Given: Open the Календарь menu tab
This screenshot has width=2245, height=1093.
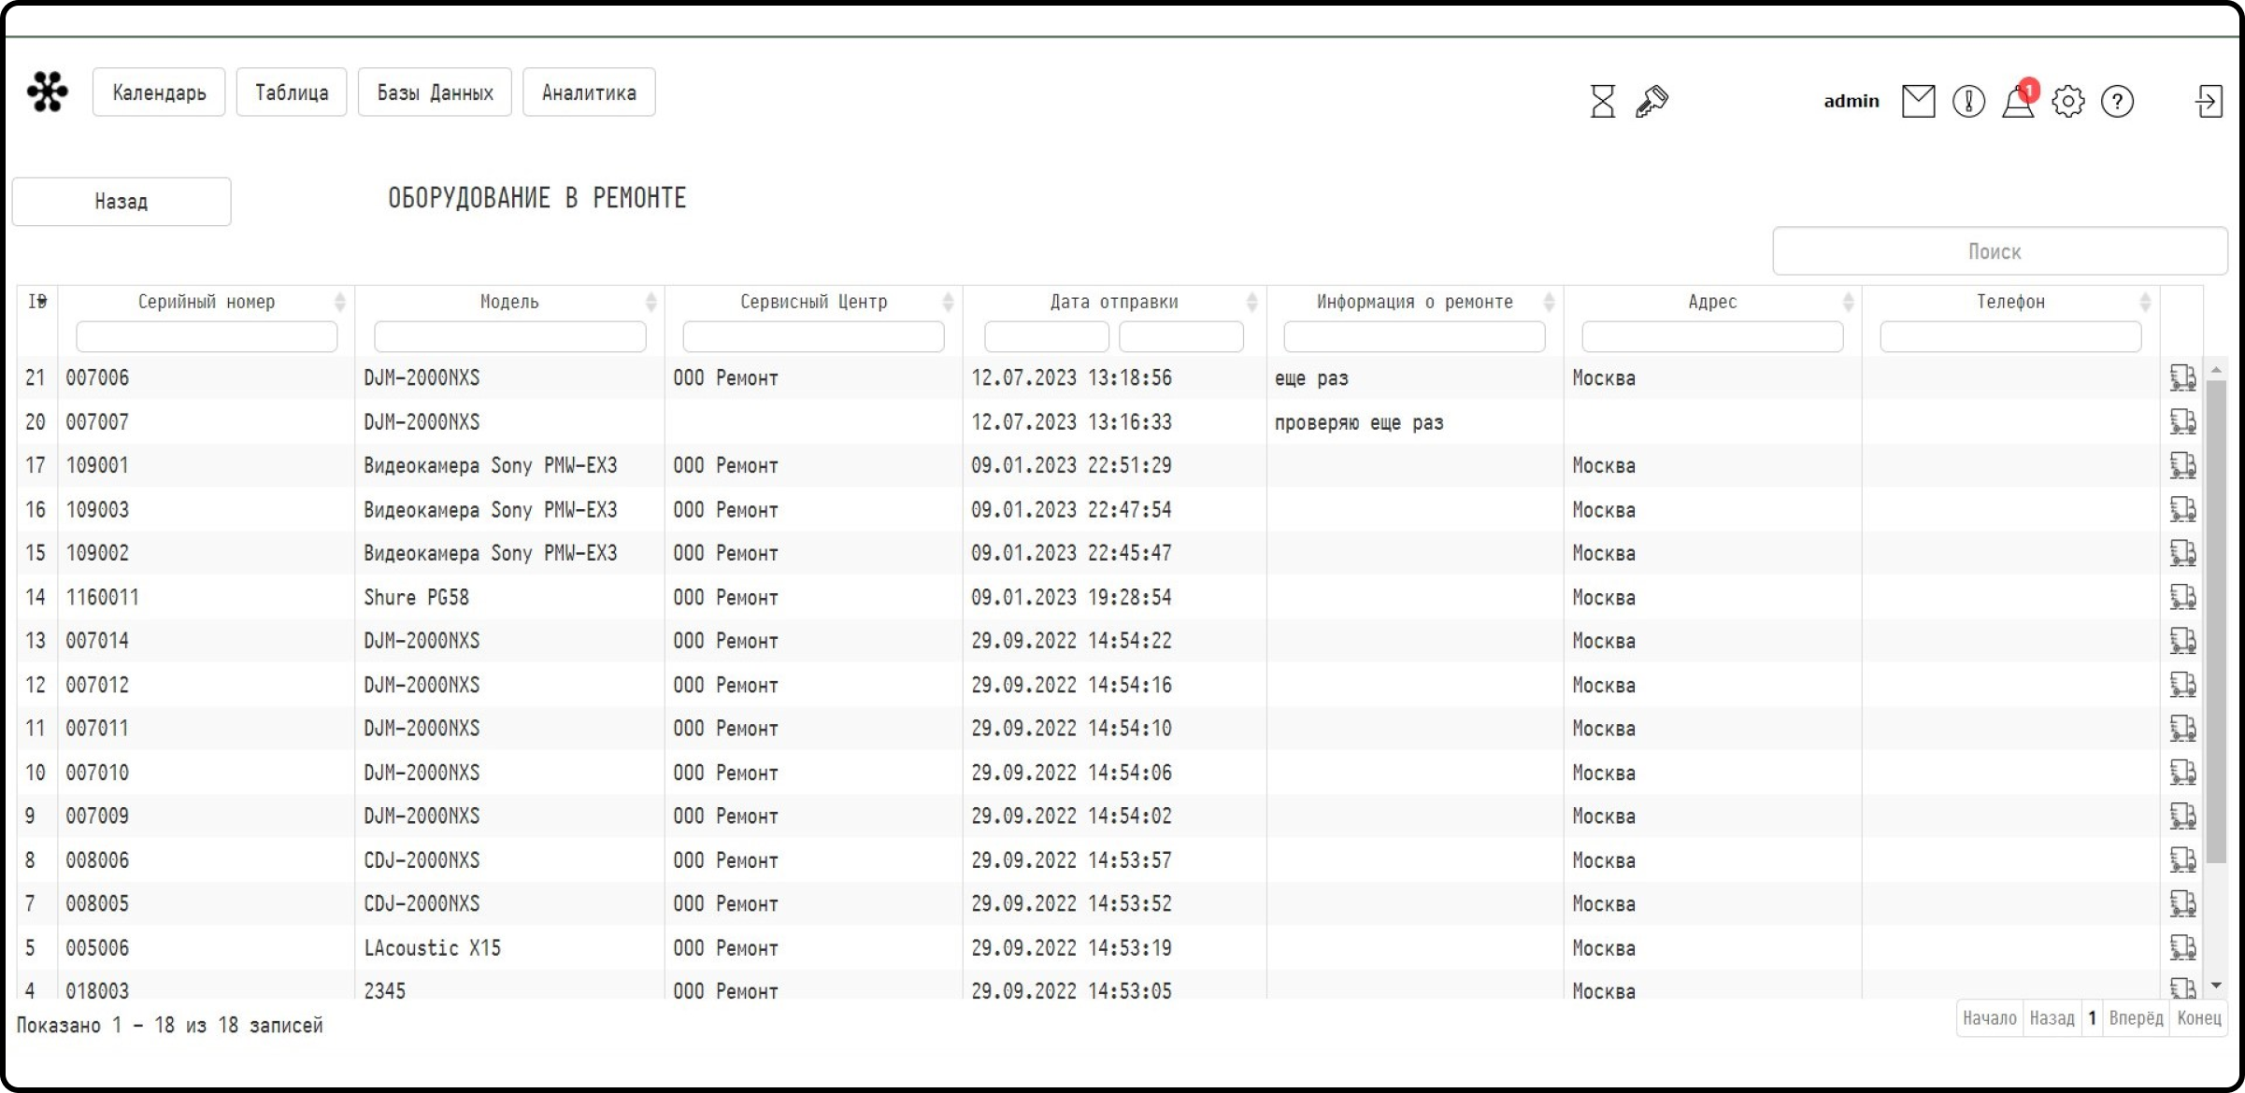Looking at the screenshot, I should [159, 92].
